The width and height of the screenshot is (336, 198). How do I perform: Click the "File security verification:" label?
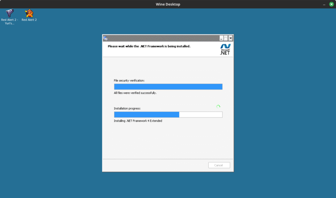coord(129,81)
